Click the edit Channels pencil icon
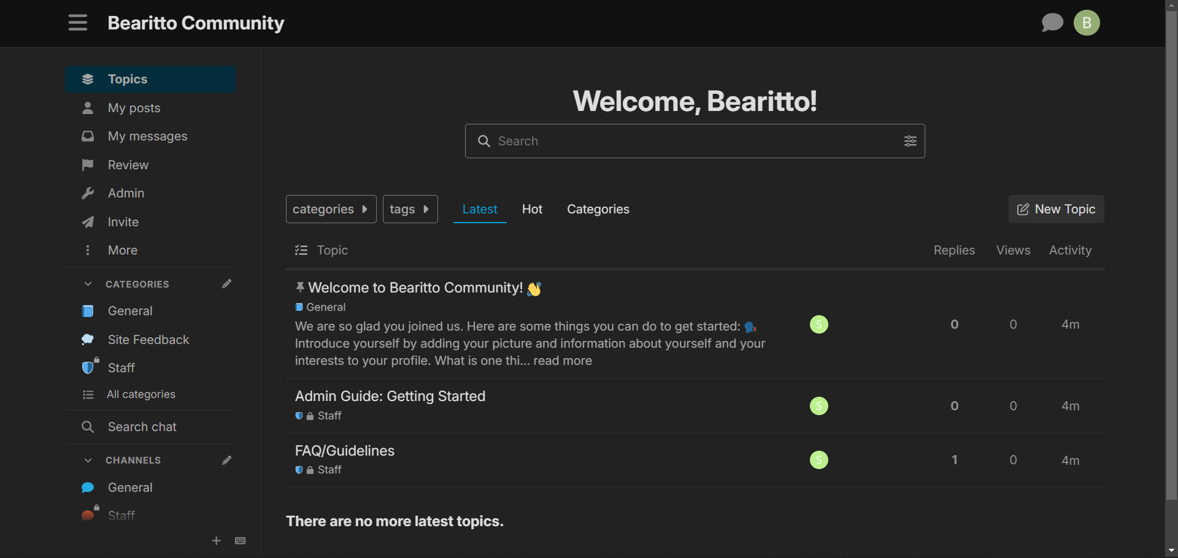The height and width of the screenshot is (558, 1178). tap(226, 461)
